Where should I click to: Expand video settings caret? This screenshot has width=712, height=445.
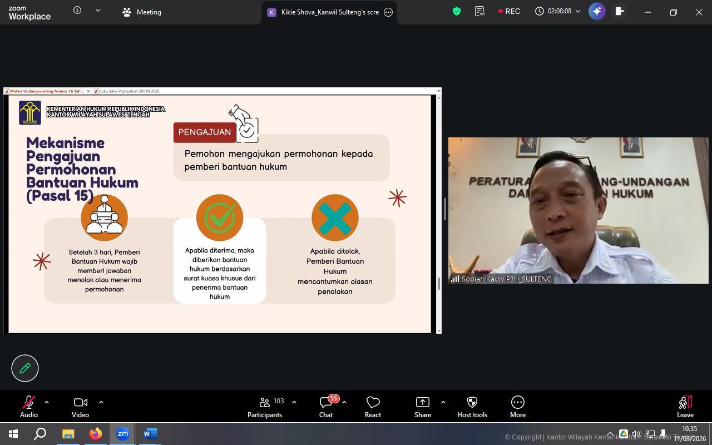pyautogui.click(x=101, y=402)
